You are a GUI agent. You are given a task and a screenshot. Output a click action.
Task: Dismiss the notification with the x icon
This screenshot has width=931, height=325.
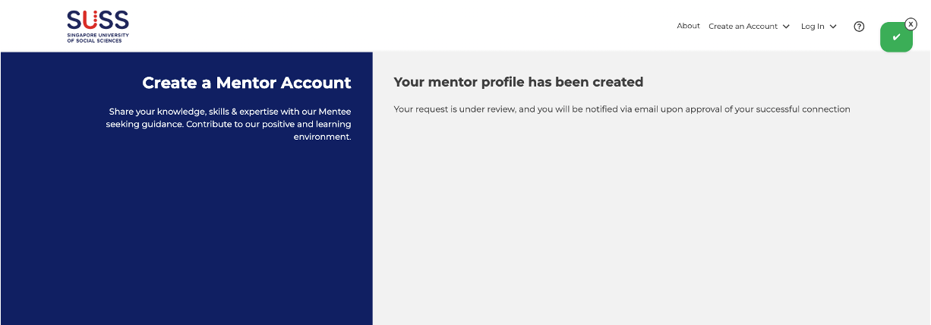click(x=911, y=24)
